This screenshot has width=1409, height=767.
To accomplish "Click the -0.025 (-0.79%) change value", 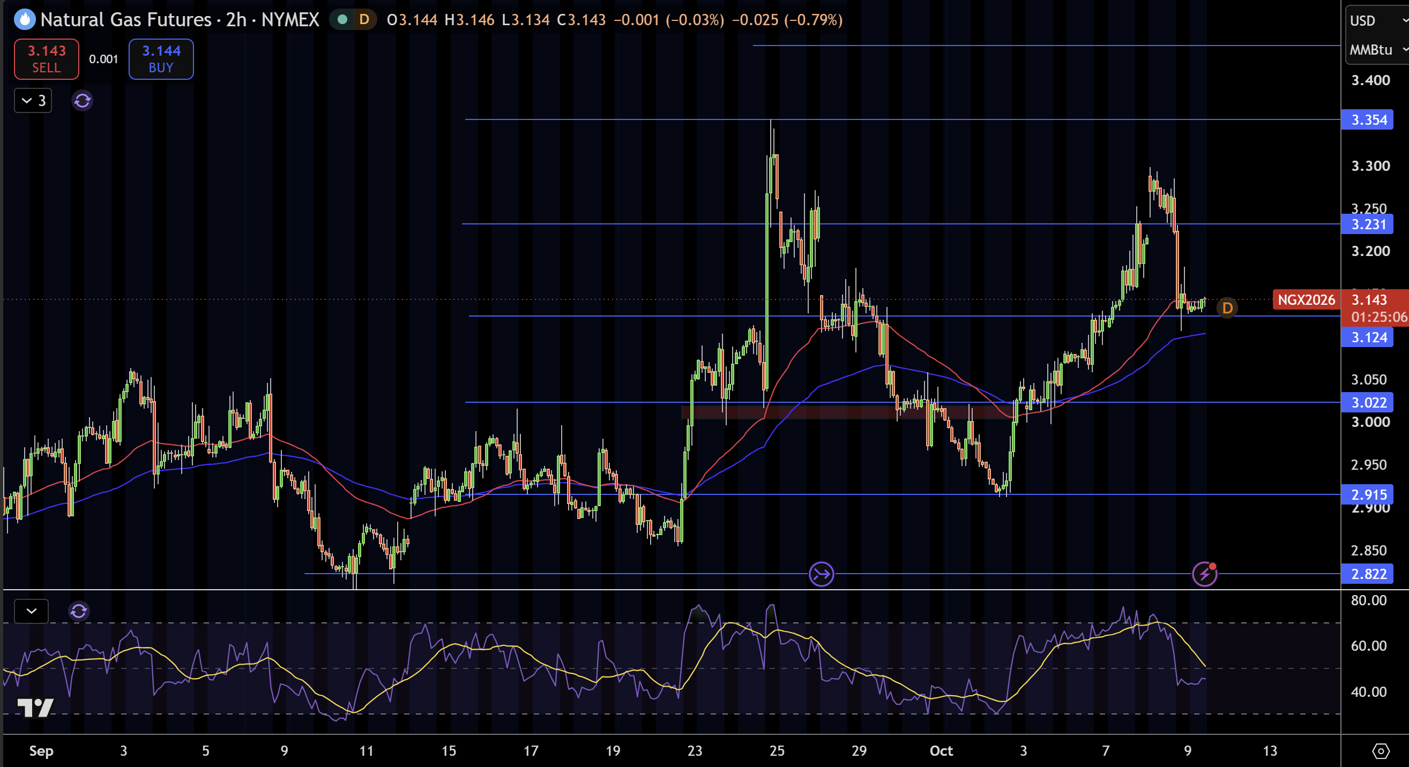I will [x=787, y=20].
